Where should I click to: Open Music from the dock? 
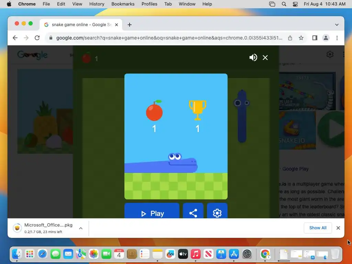click(196, 254)
